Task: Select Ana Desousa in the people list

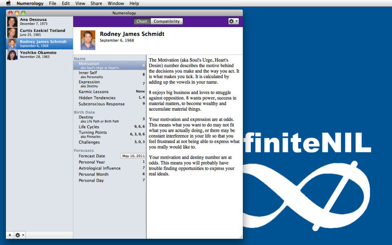Action: 40,22
